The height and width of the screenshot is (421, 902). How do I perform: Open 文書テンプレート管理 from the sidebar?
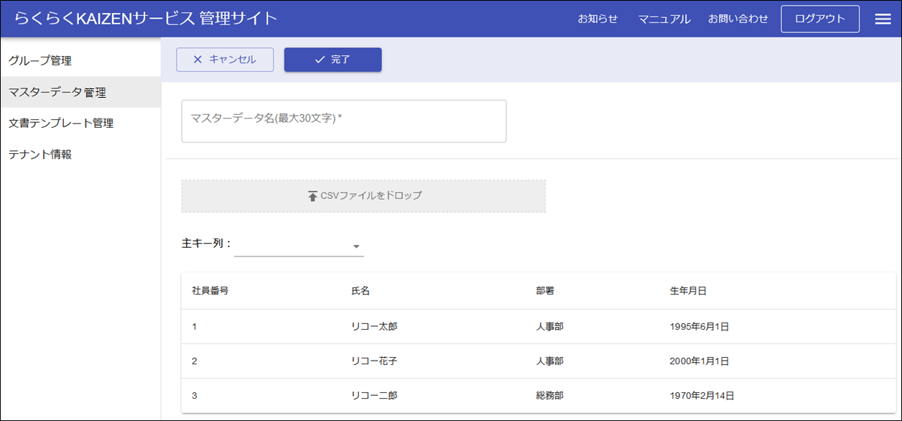(x=61, y=124)
